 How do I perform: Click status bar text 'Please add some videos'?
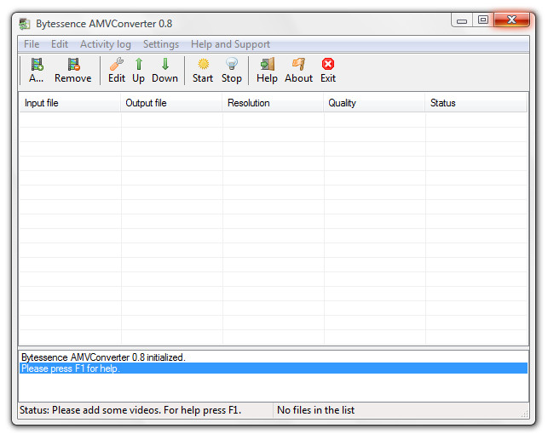point(107,410)
